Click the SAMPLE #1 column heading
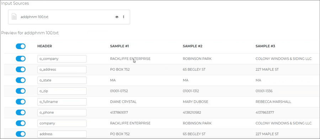Image resolution: width=320 pixels, height=139 pixels. click(x=119, y=46)
